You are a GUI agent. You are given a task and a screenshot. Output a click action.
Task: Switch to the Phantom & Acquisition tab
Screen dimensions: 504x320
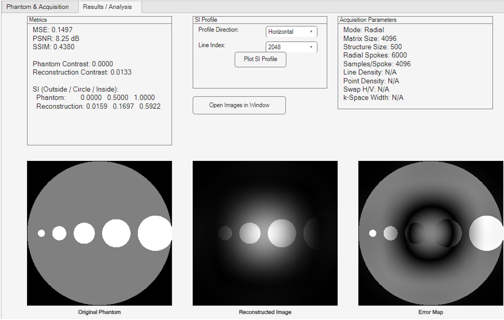click(38, 7)
